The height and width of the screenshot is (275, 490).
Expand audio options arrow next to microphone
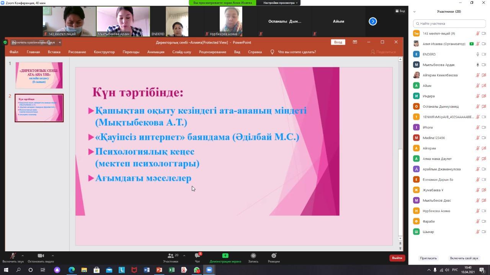(23, 256)
